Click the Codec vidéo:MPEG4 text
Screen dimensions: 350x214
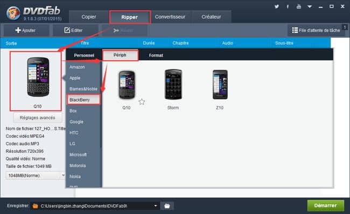point(25,136)
